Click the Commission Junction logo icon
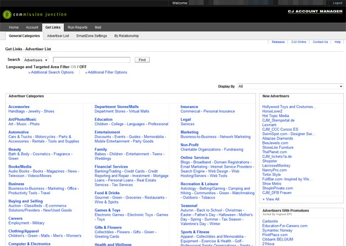The image size is (346, 246). click(7, 14)
